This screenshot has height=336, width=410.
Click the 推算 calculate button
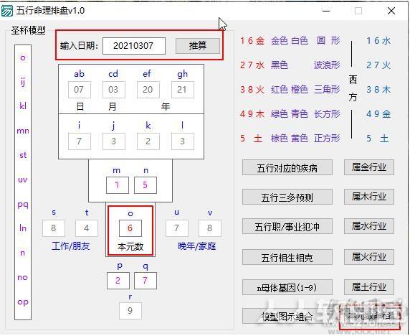coord(198,45)
